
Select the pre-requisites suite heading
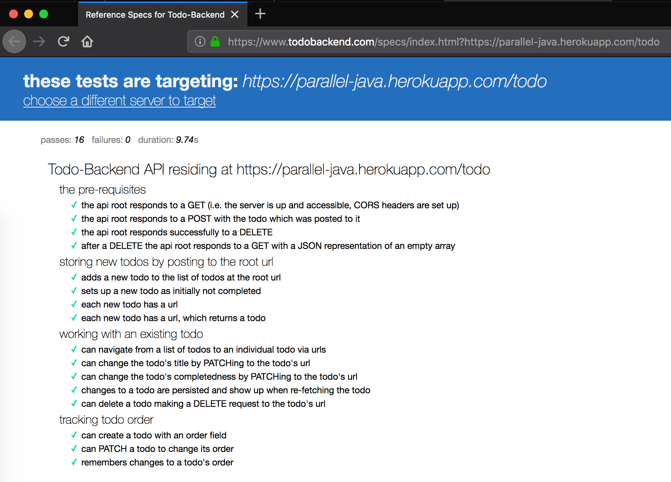[x=102, y=189]
